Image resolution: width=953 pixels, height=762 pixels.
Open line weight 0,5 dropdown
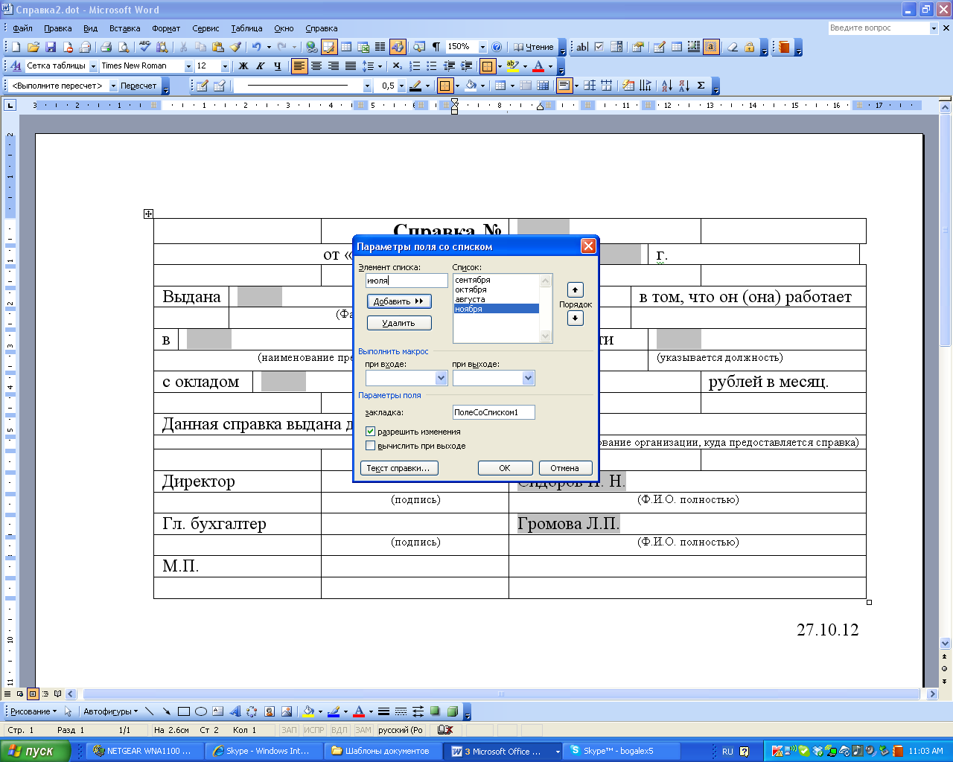click(401, 86)
